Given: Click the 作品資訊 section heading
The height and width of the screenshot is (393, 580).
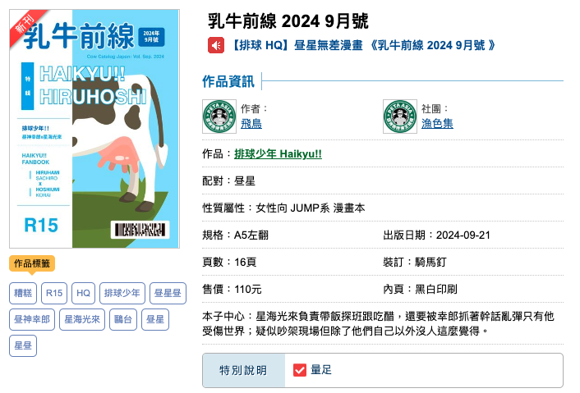Looking at the screenshot, I should (x=228, y=81).
